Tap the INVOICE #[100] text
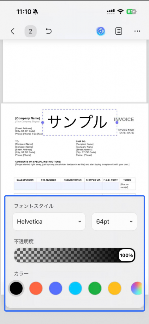Image resolution: width=149 pixels, height=324 pixels. 126,130
